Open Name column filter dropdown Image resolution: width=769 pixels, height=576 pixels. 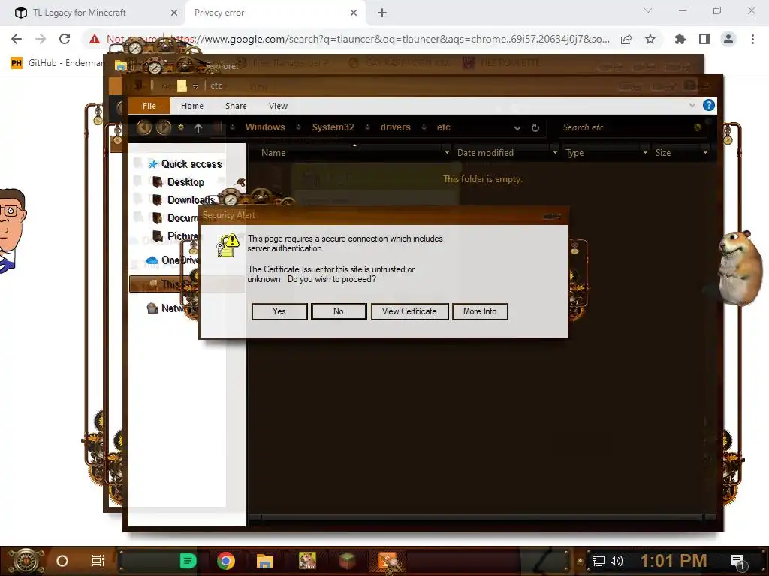coord(447,152)
